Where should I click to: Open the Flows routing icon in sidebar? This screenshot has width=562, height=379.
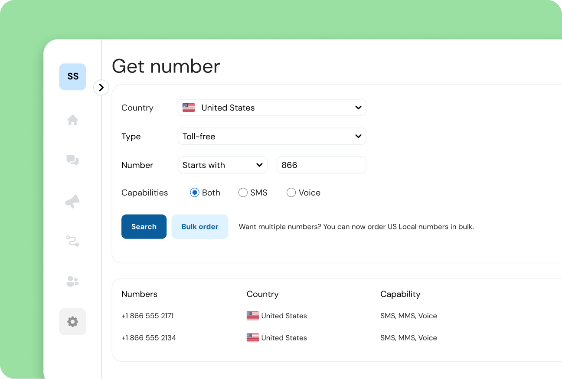72,241
